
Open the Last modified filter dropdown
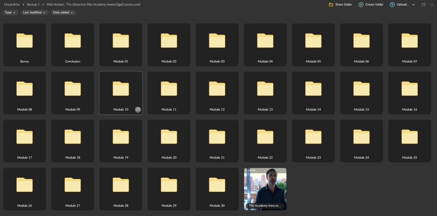coord(34,12)
